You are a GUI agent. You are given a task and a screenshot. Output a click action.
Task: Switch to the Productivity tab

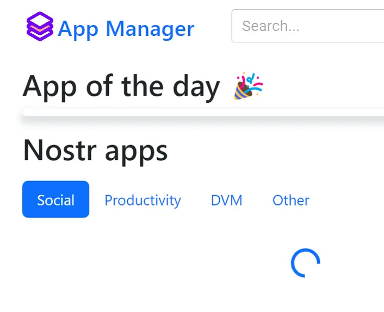point(143,200)
